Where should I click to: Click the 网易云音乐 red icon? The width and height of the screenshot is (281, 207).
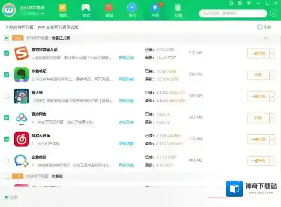tap(22, 139)
